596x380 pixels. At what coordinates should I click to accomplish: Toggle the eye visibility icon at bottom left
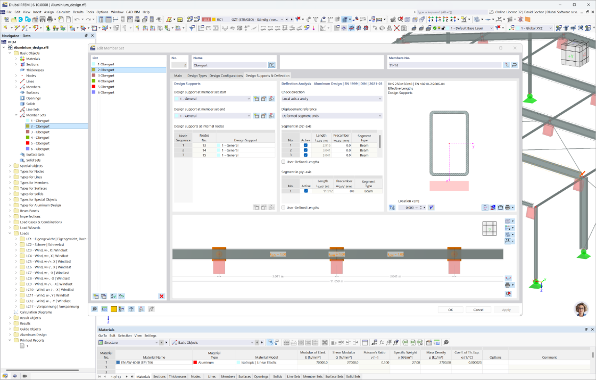click(15, 376)
